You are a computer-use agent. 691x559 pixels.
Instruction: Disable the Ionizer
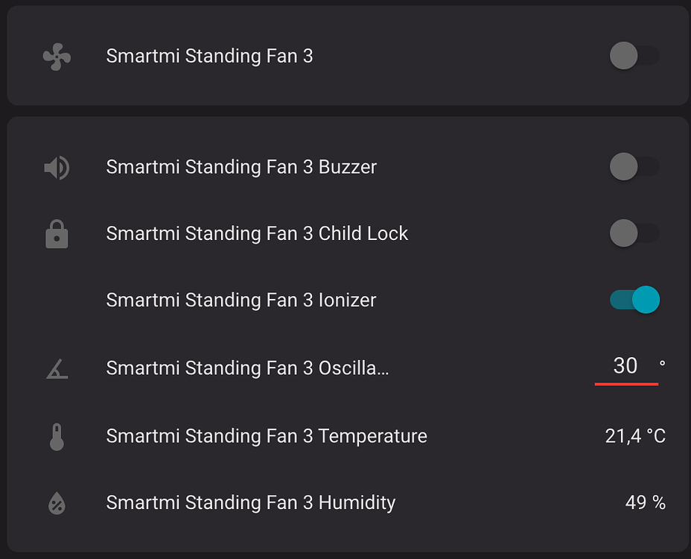tap(634, 300)
